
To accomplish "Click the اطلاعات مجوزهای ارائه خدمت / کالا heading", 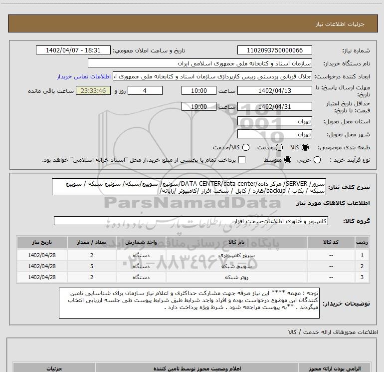I will 333,332.
